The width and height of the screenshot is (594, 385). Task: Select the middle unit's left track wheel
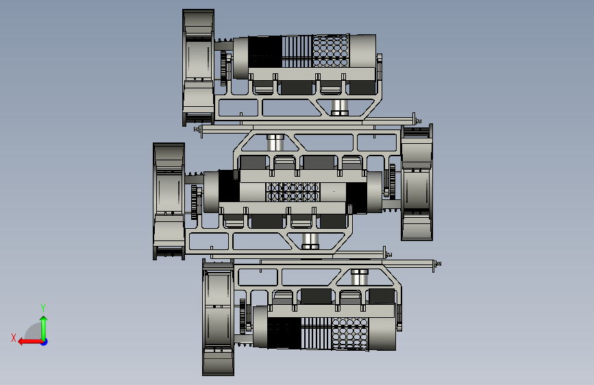pos(169,201)
